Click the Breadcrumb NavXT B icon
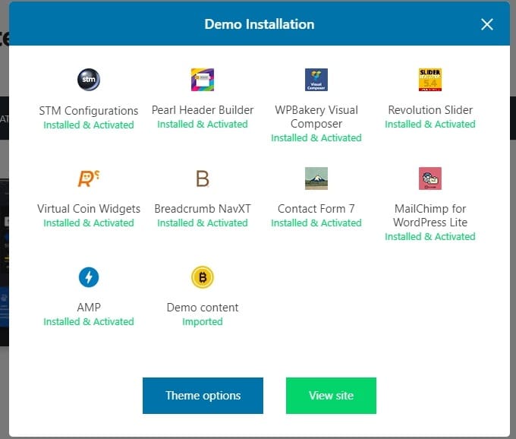The height and width of the screenshot is (439, 516). [x=203, y=178]
